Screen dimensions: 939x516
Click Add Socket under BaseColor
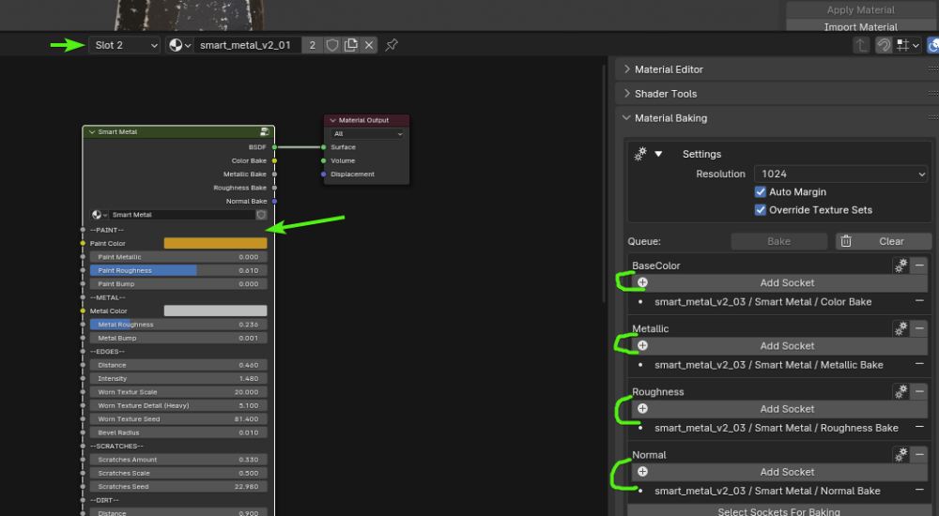[x=779, y=282]
